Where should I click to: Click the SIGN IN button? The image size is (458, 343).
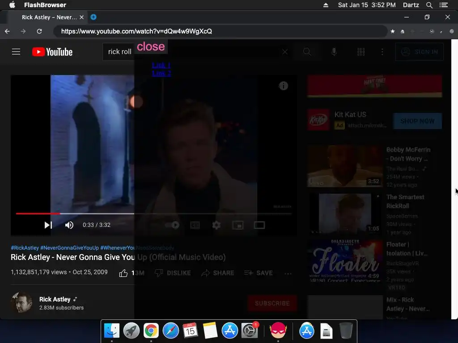point(419,52)
